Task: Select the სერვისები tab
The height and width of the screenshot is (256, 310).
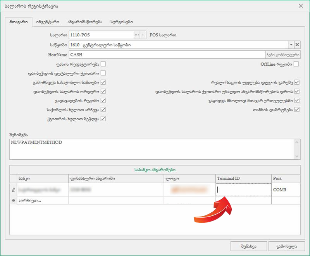Action: pos(122,22)
